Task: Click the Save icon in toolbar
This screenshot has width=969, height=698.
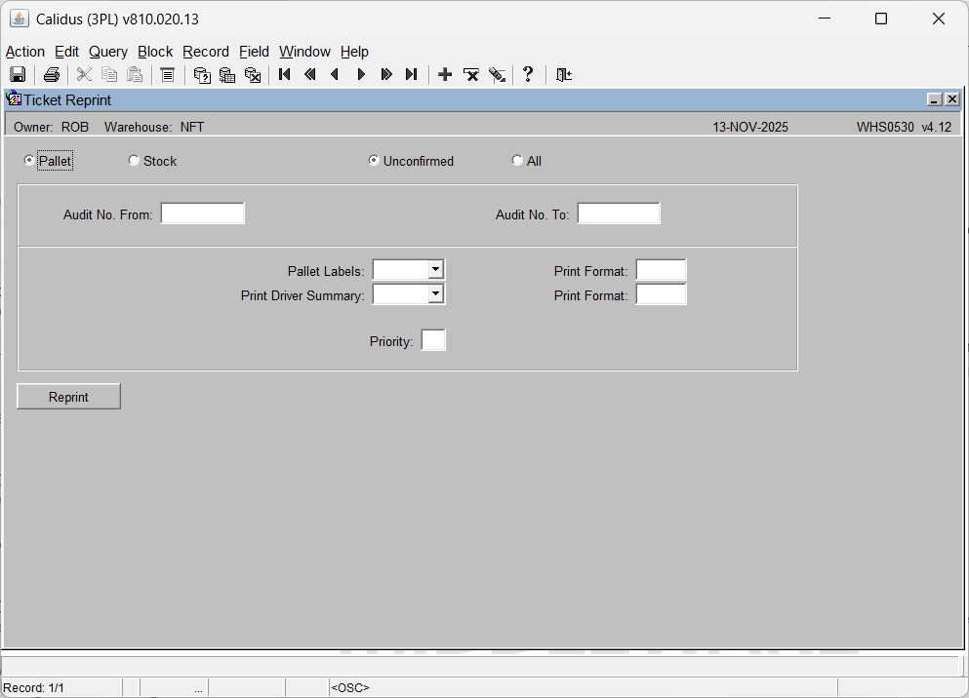Action: 18,75
